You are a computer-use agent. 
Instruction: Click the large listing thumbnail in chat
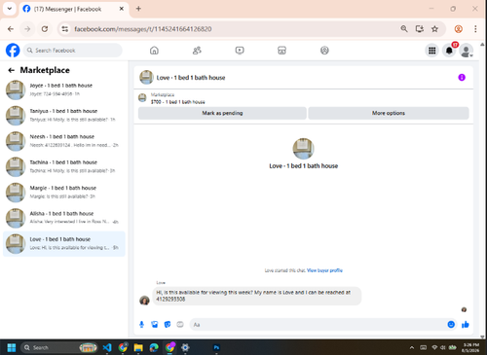(x=303, y=149)
